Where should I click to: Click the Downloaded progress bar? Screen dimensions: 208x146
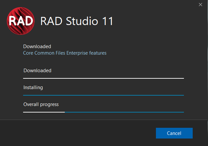coord(104,78)
